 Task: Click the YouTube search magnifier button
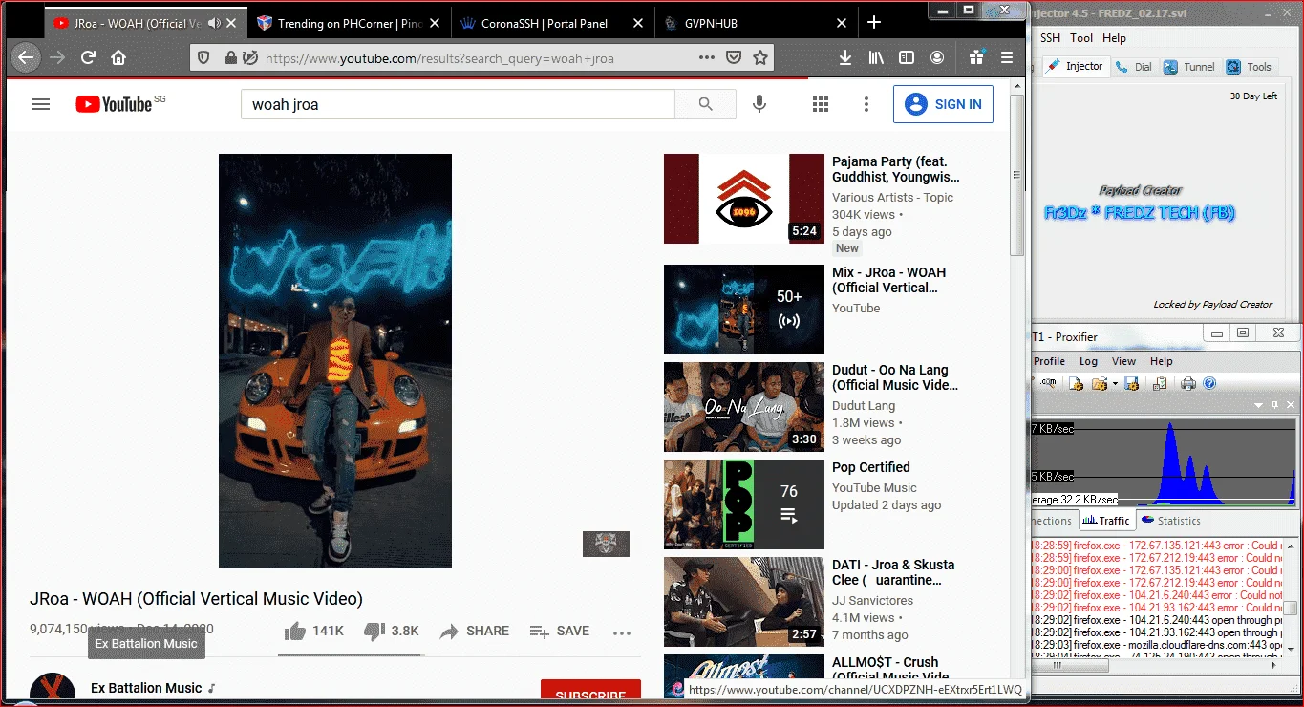tap(706, 104)
